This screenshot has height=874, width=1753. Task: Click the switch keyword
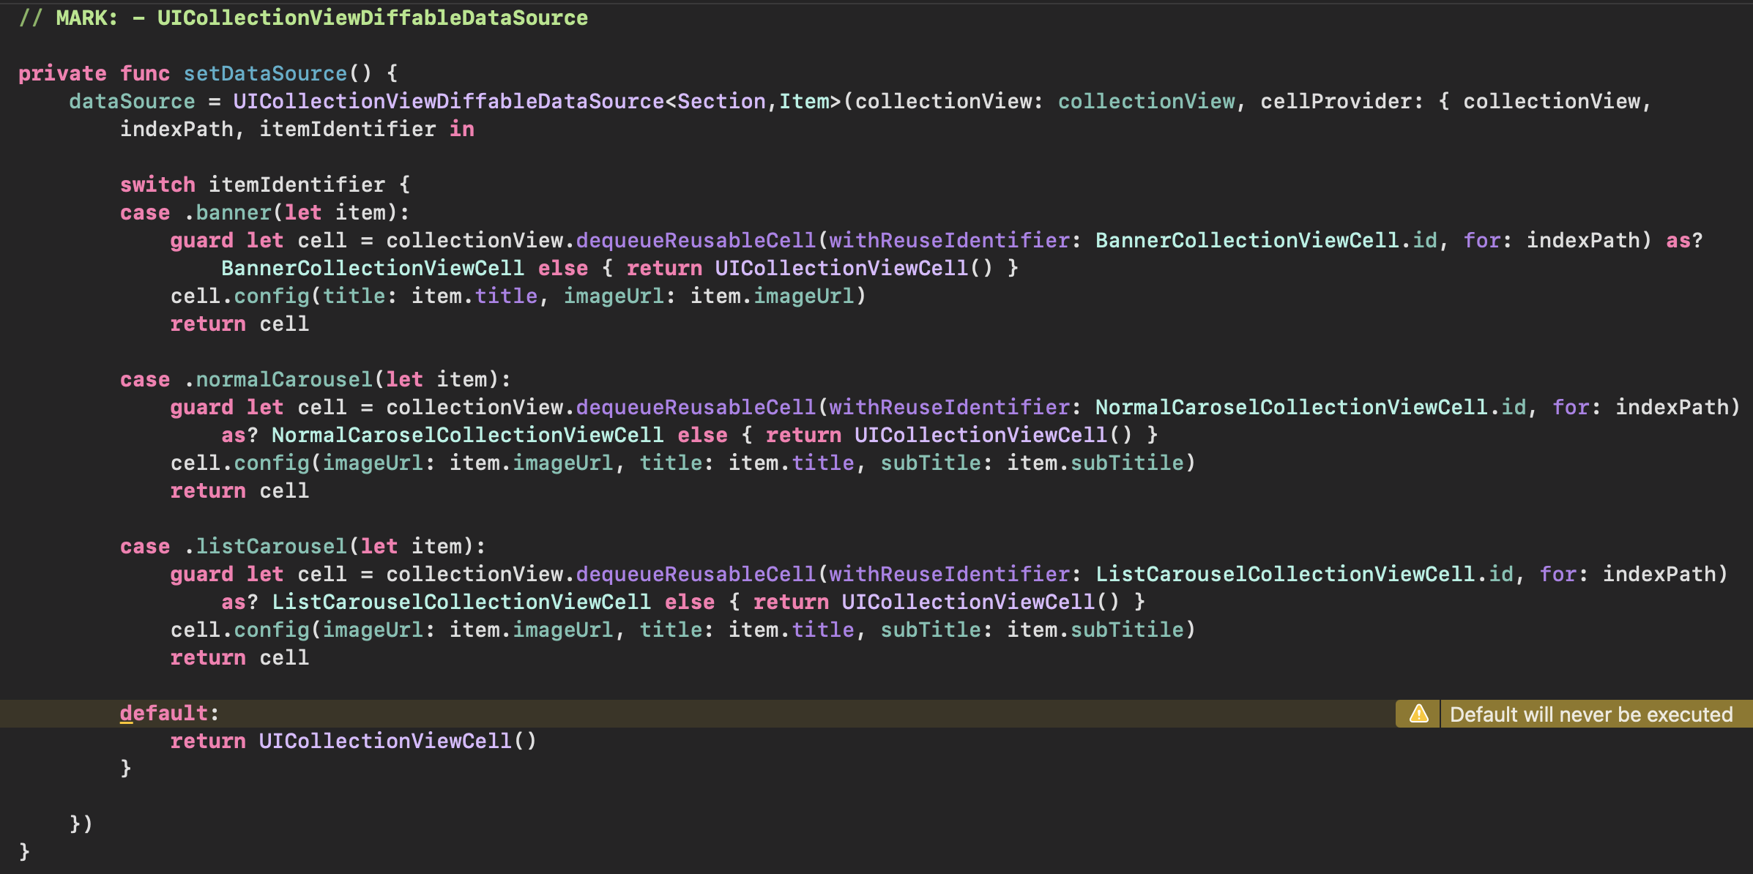click(157, 184)
